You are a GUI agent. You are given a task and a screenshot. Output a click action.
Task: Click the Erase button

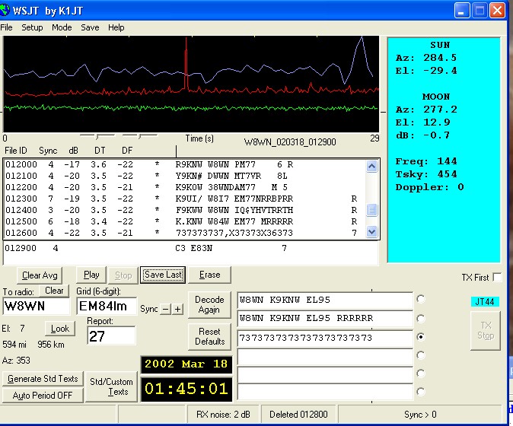point(210,275)
